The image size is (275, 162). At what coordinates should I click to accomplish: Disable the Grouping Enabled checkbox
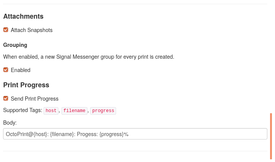pyautogui.click(x=6, y=70)
